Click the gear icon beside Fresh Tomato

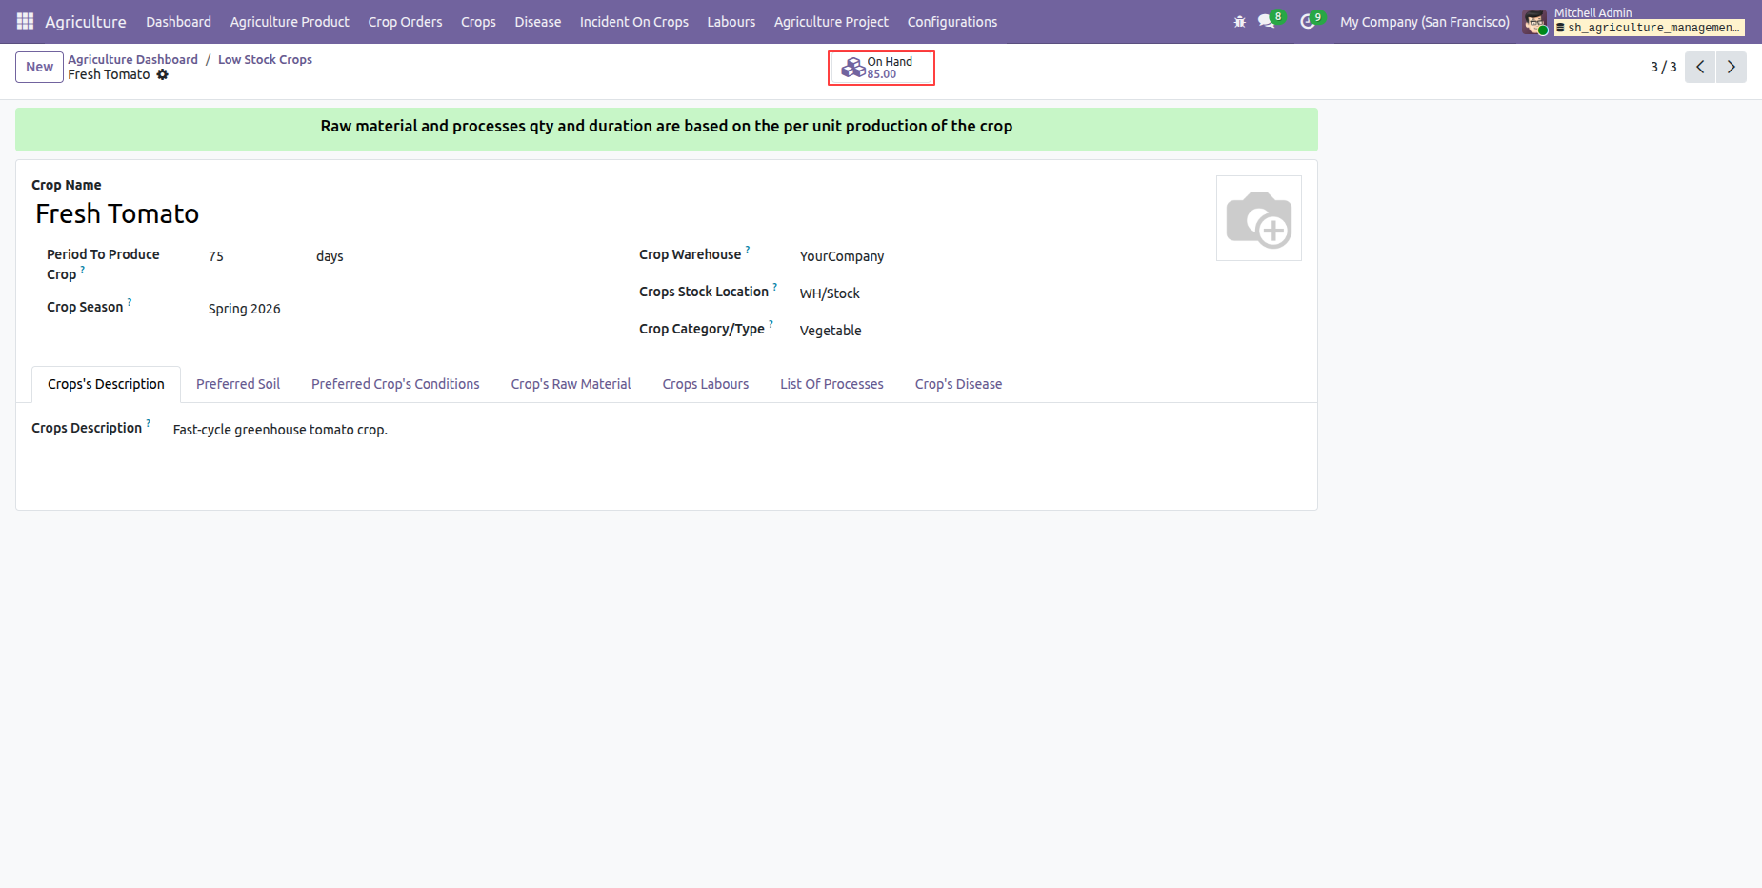pos(163,74)
